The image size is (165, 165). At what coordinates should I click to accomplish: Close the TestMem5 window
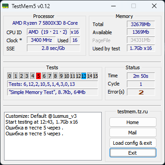point(154,6)
